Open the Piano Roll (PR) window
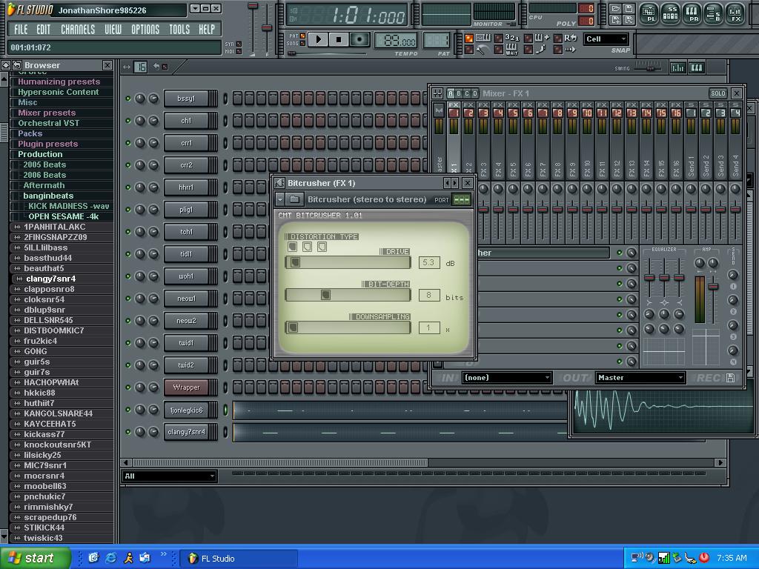 click(692, 13)
